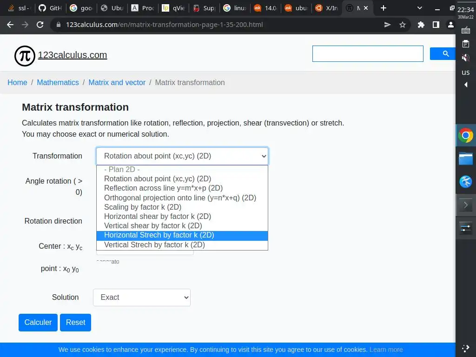Select Reflection across line option
The image size is (476, 357).
click(x=182, y=188)
